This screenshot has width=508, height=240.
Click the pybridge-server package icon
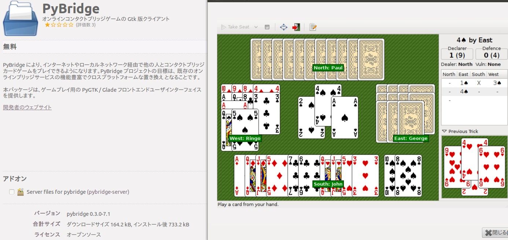[x=21, y=192]
